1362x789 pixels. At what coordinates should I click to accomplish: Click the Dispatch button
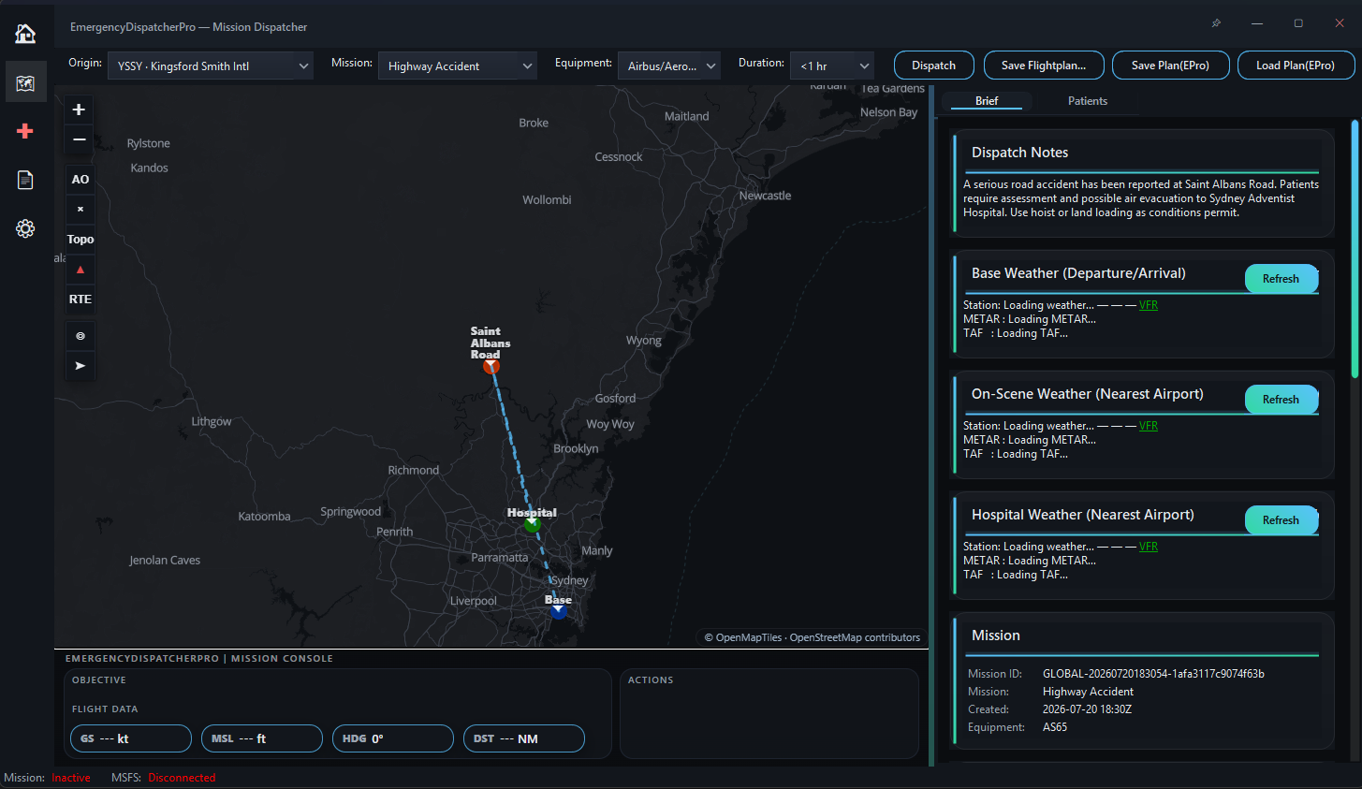point(934,66)
